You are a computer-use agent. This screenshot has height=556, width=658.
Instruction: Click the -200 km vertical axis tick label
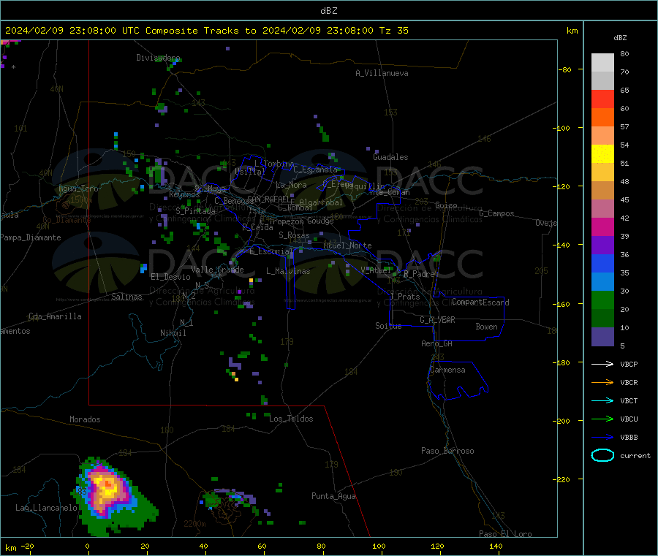[561, 421]
